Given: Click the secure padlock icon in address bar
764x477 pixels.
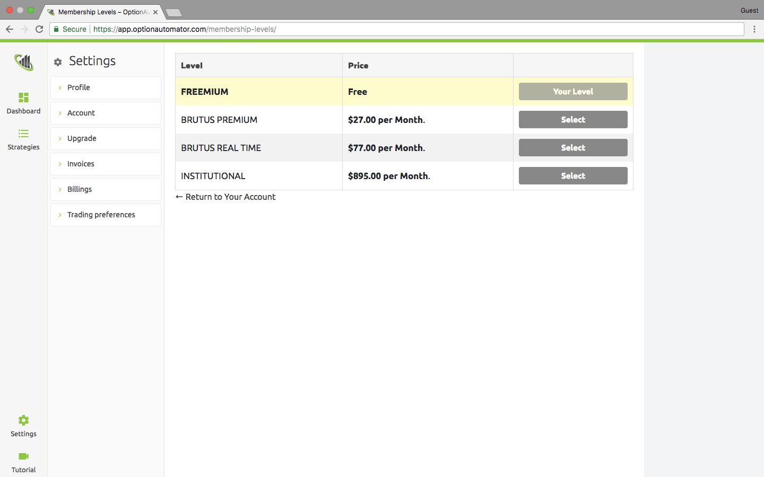Looking at the screenshot, I should 56,29.
